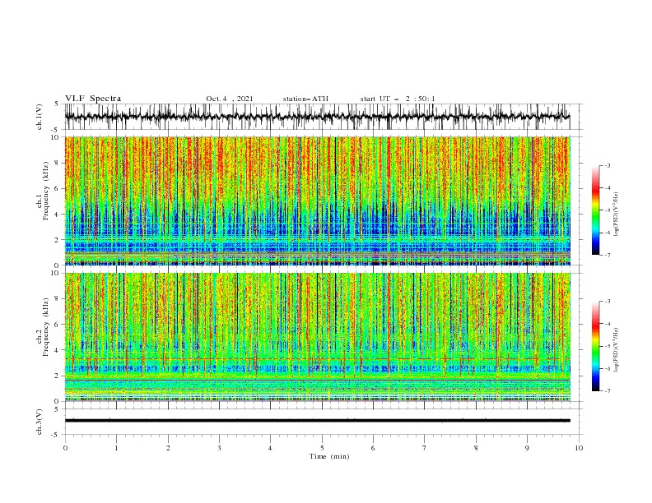Screen dimensions: 652x503
Task: Click the ch.1 spectrogram plot
Action: pos(317,201)
